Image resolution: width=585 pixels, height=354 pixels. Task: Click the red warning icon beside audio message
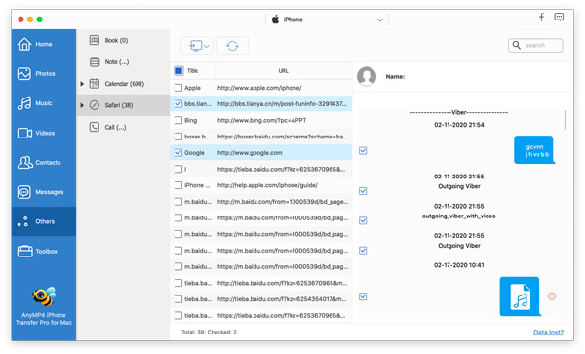(552, 296)
